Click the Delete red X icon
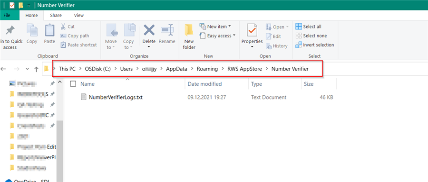 [x=149, y=30]
